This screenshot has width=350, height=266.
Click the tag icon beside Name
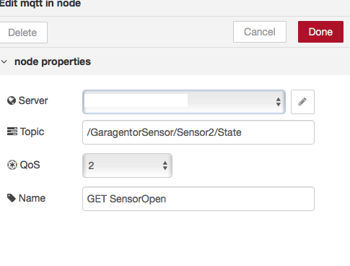coord(12,198)
